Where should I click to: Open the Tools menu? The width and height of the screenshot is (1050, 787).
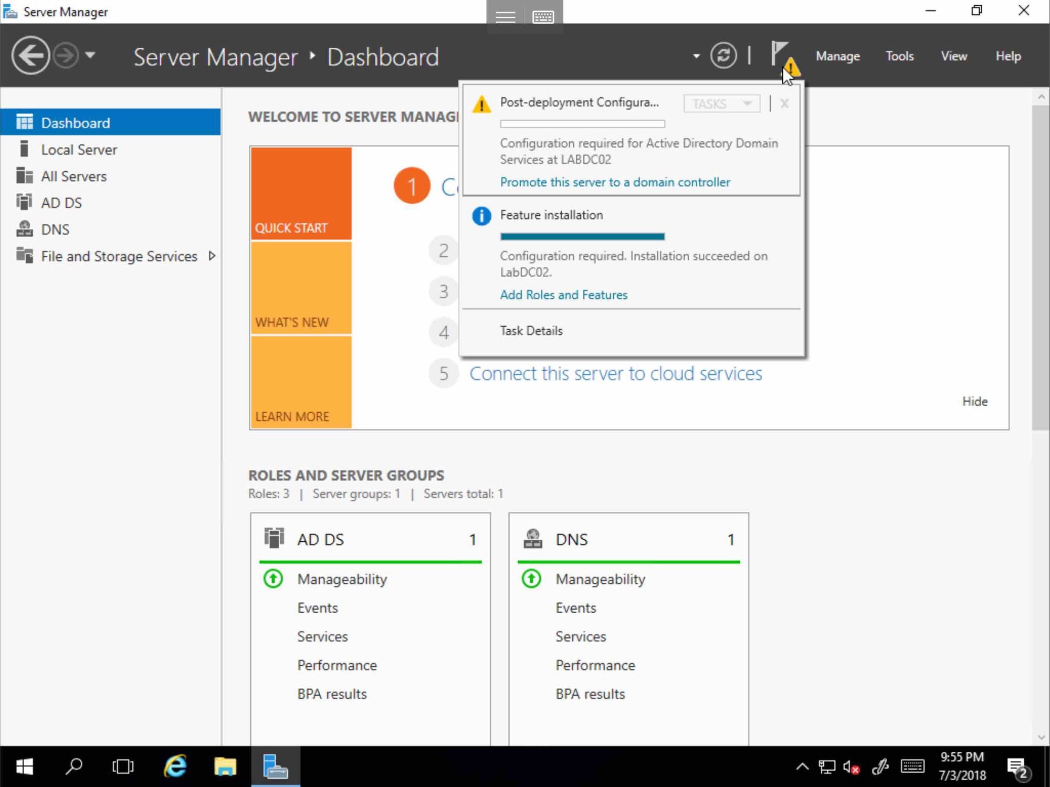[899, 56]
